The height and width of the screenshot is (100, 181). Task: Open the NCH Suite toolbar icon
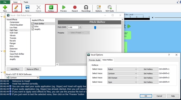click(109, 8)
